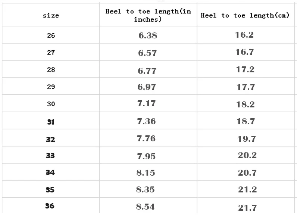The image size is (297, 223).
Task: Select the "Heel to toe length(in inches)" header
Action: pos(148,15)
